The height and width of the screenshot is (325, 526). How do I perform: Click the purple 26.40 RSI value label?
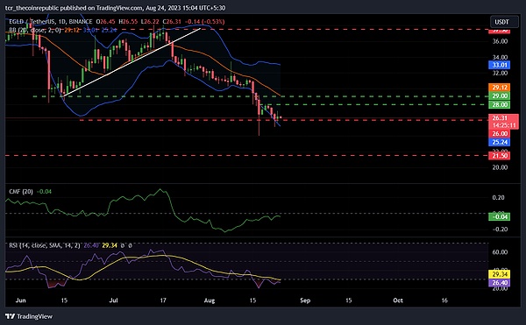[x=500, y=283]
